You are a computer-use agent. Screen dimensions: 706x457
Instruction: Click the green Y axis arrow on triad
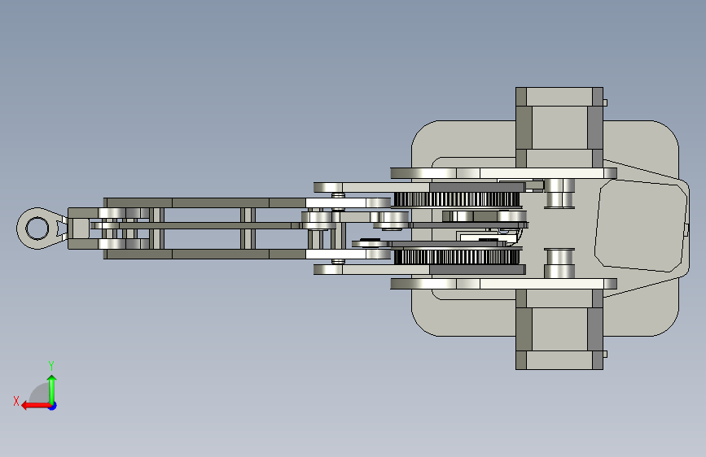click(x=52, y=390)
